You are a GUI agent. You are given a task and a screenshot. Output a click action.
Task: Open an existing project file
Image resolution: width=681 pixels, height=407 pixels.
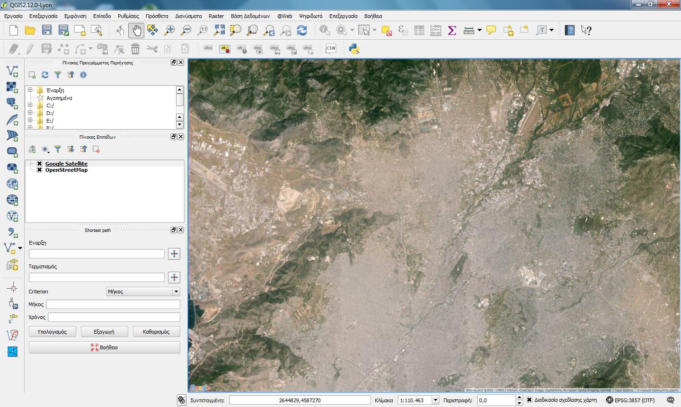pos(30,30)
